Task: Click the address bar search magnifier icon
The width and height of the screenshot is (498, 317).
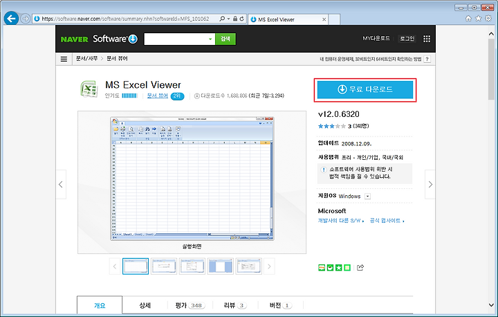Action: 222,19
